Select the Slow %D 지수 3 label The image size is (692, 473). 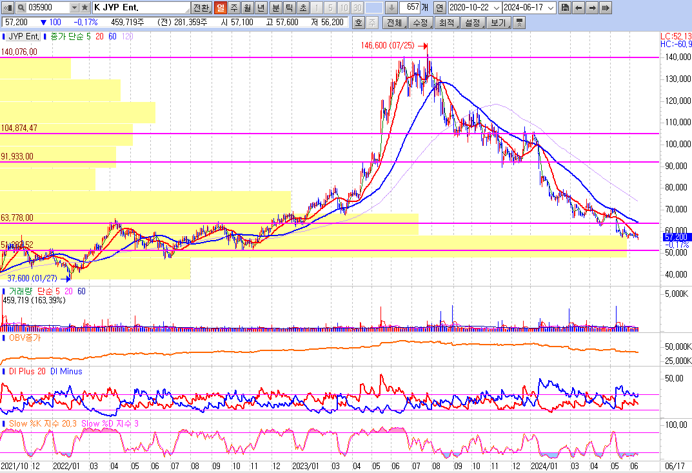point(110,423)
